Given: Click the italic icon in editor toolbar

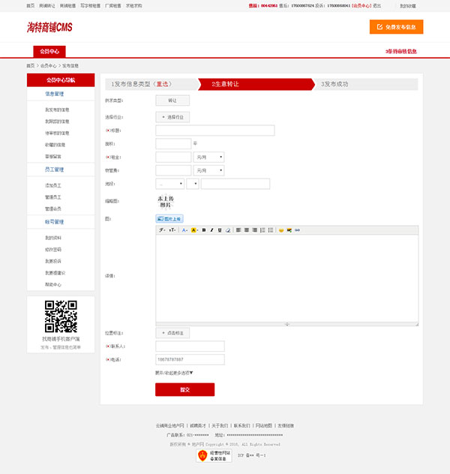Looking at the screenshot, I should (x=211, y=229).
